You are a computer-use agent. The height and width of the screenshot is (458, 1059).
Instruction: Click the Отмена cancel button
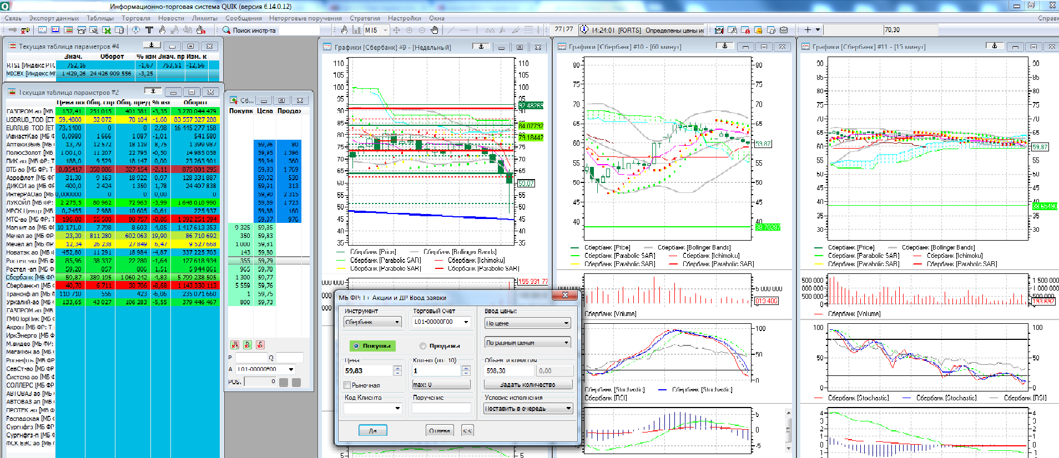tap(440, 430)
